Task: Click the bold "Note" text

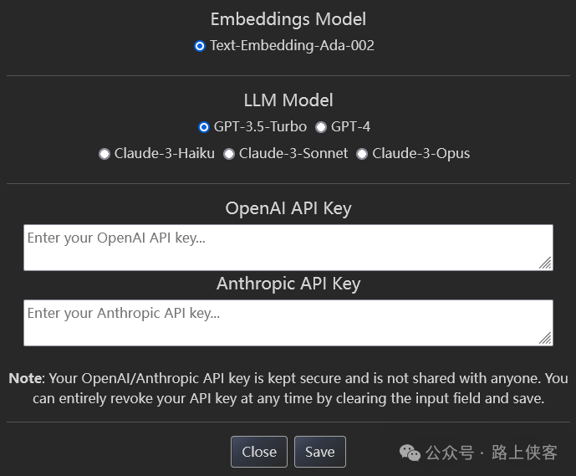Action: point(25,378)
